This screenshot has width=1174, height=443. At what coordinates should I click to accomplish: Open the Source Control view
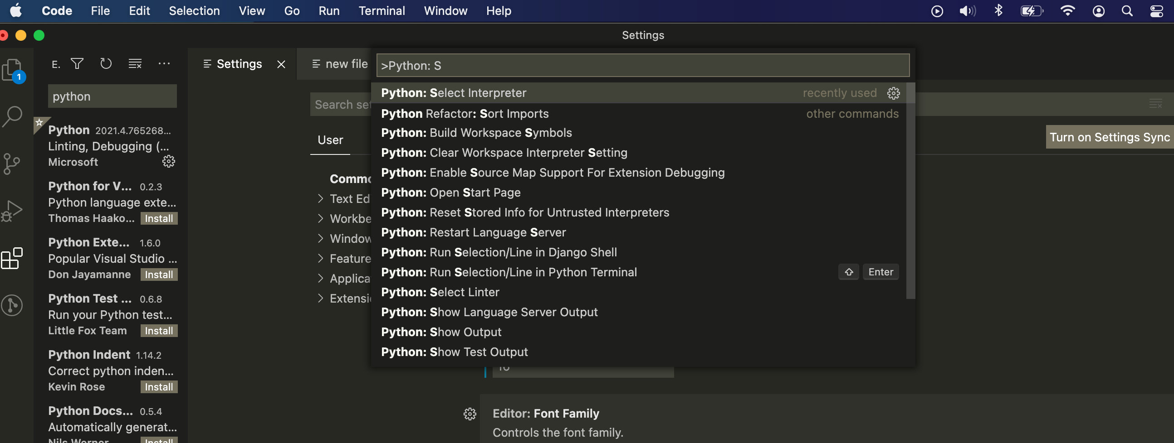(x=11, y=164)
